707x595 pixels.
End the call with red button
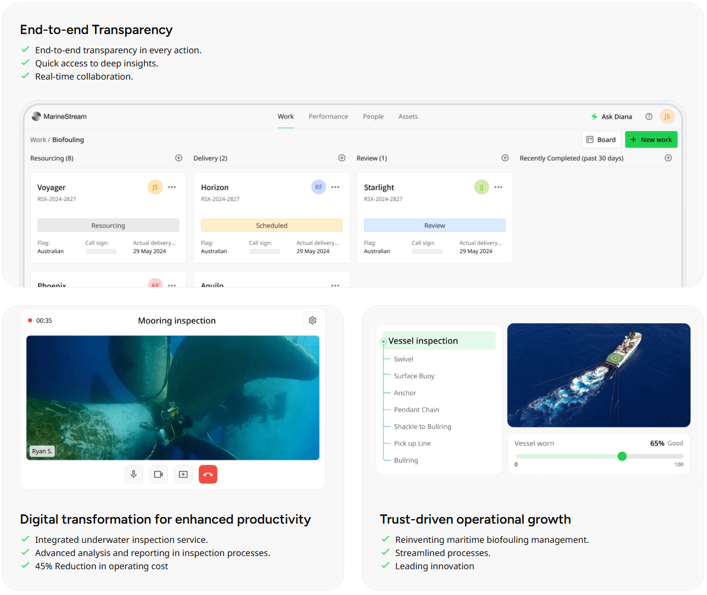(x=208, y=474)
